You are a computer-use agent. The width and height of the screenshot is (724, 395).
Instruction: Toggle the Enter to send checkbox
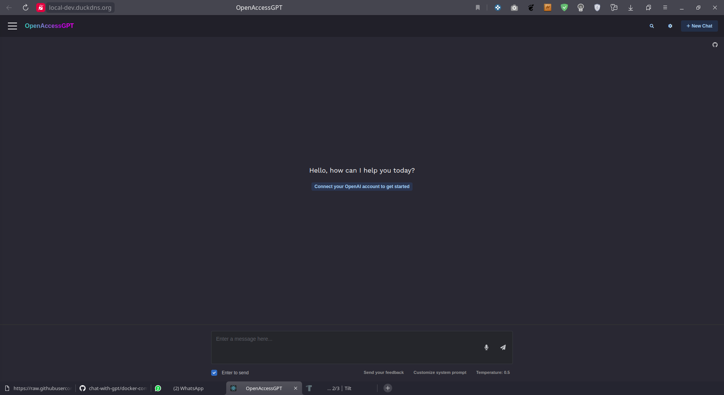click(214, 373)
